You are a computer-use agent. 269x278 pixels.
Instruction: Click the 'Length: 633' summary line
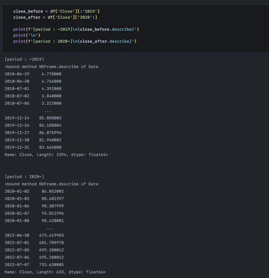(55, 272)
